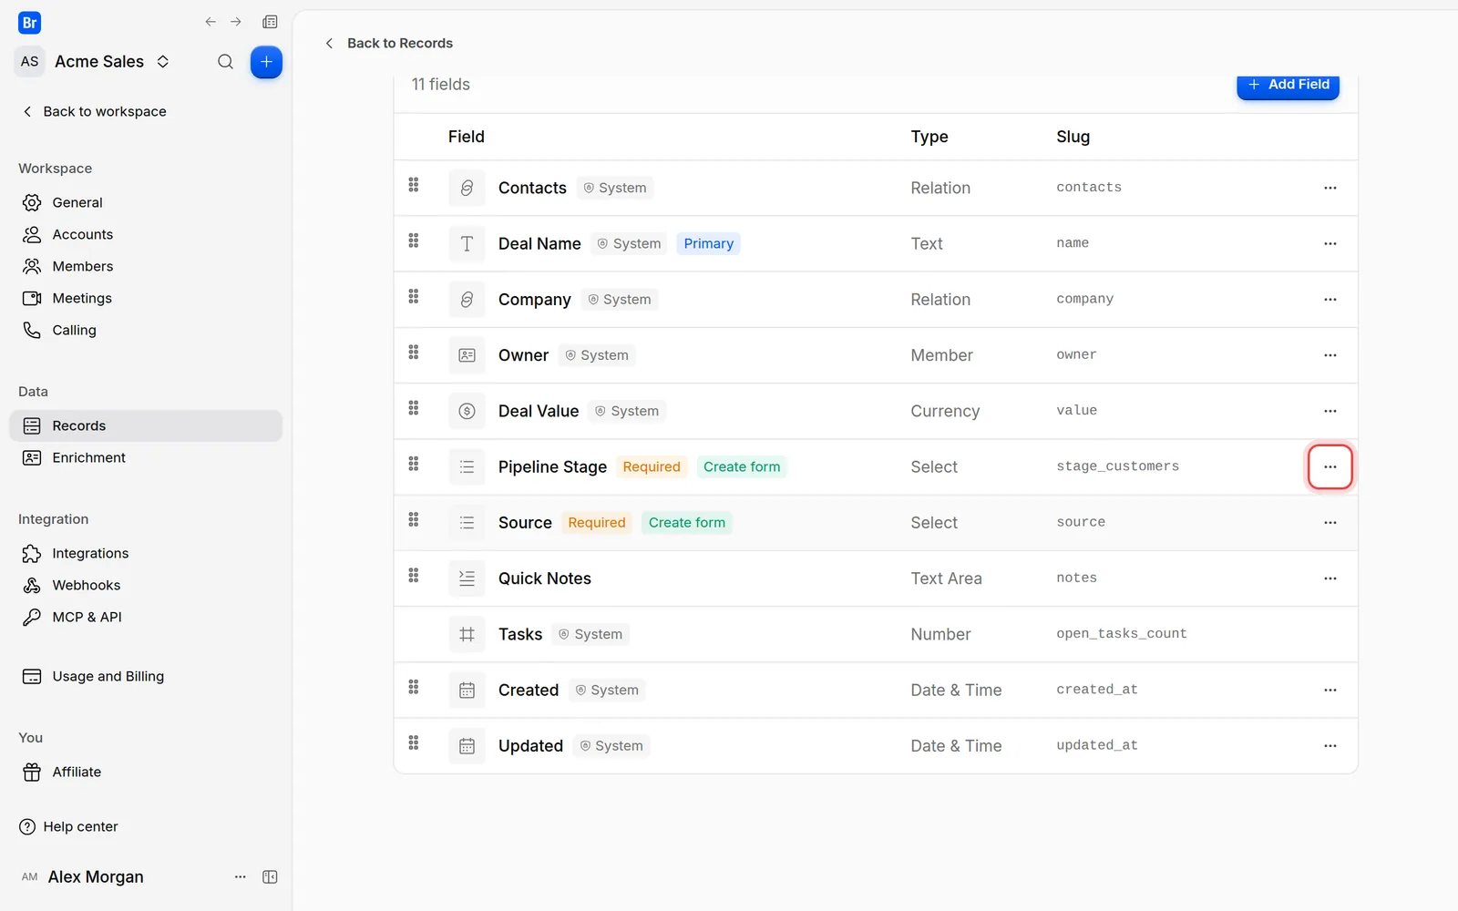Open the three-dot menu for Deal Name
Image resolution: width=1458 pixels, height=911 pixels.
(x=1330, y=243)
